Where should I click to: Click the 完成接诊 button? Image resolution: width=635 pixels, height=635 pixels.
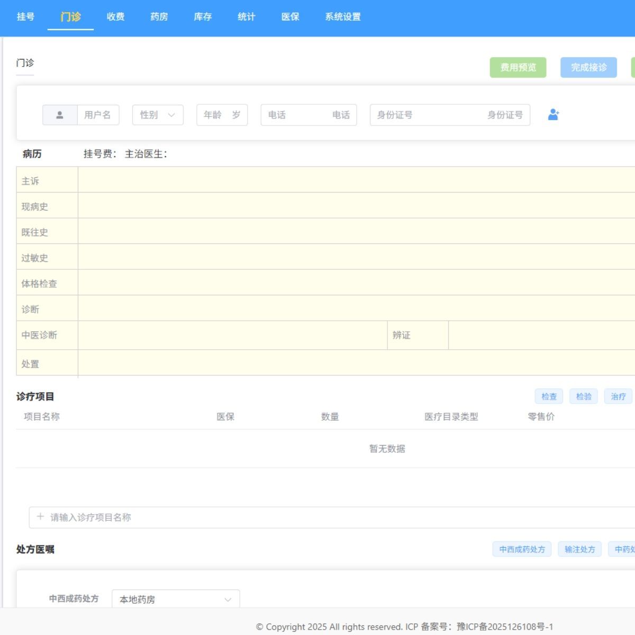click(x=588, y=67)
